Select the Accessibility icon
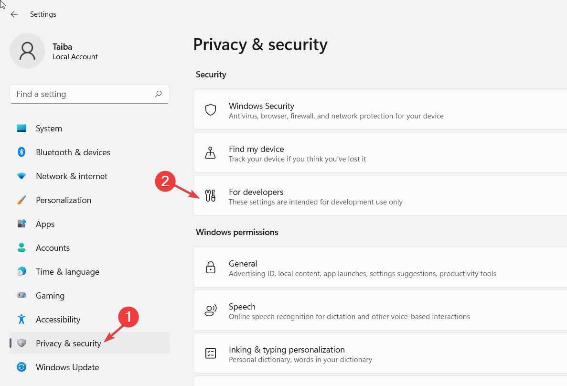 pos(21,319)
